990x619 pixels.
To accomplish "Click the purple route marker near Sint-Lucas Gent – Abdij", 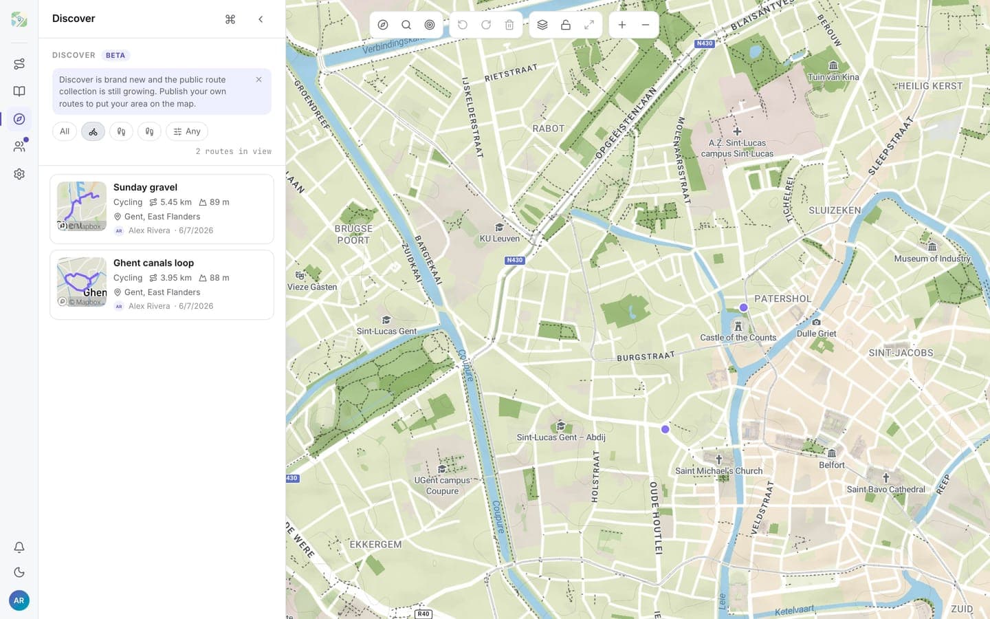I will coord(665,429).
